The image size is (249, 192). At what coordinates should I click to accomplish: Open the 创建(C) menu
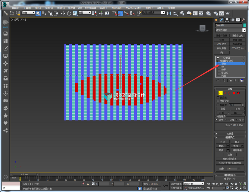click(61, 8)
